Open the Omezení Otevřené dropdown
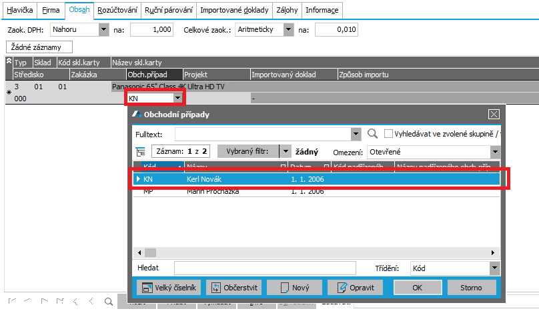 pyautogui.click(x=494, y=152)
